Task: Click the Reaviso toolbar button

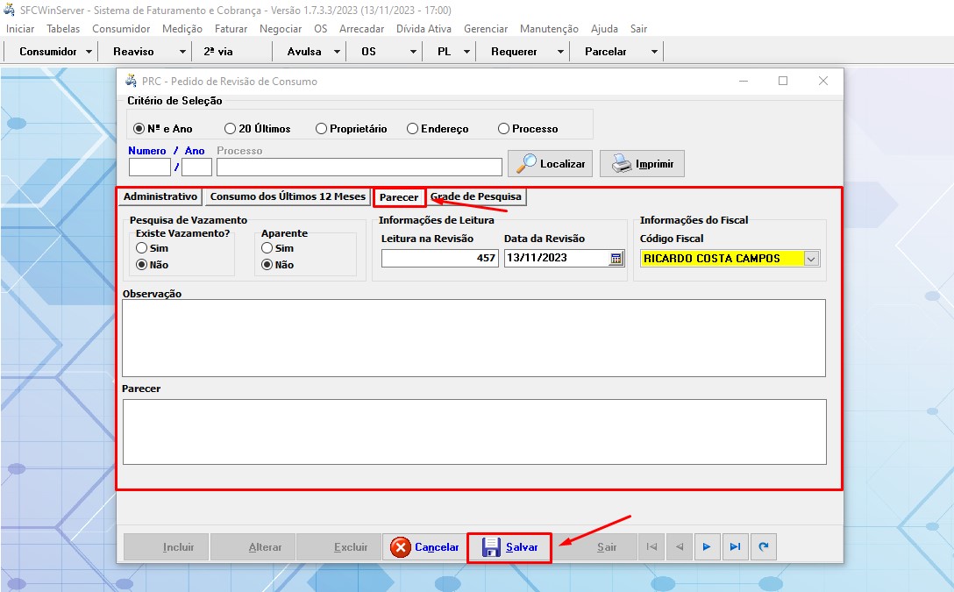Action: click(133, 52)
